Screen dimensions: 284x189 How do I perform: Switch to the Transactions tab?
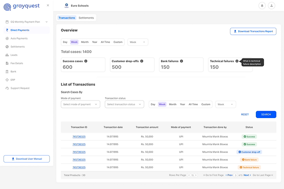(x=67, y=18)
